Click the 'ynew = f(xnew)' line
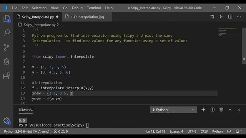The height and width of the screenshot is (138, 246). click(x=47, y=99)
